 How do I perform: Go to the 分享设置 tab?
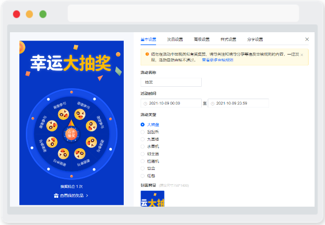255,39
